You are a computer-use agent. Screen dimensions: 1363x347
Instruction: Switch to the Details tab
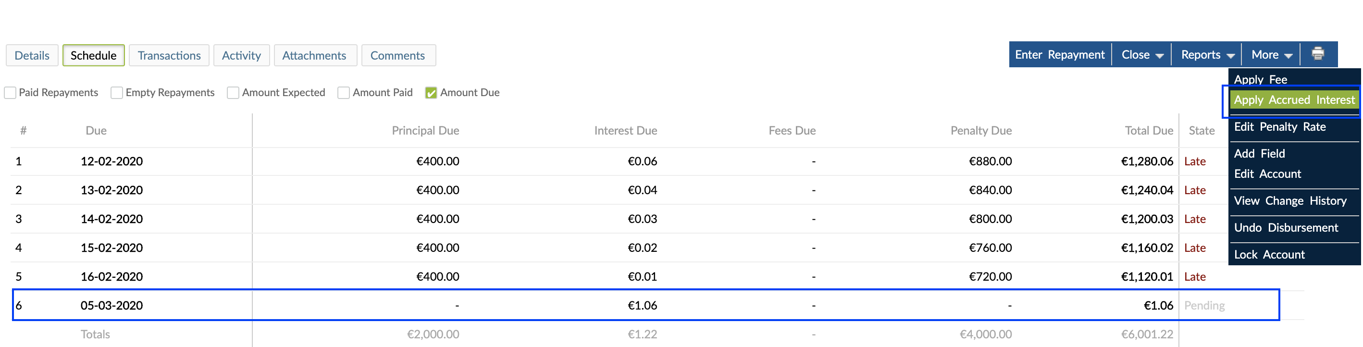[x=32, y=56]
